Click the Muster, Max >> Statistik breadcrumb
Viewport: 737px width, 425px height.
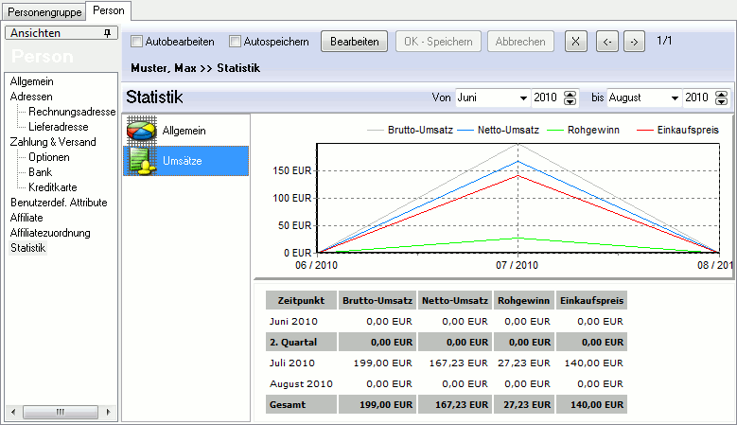click(196, 68)
